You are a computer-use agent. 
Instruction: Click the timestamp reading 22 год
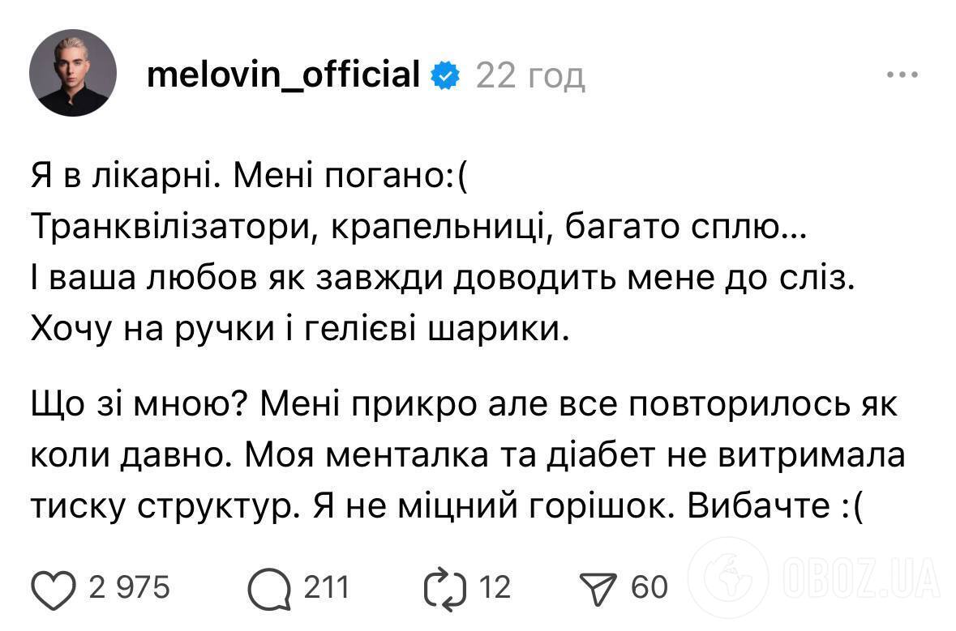pyautogui.click(x=529, y=75)
